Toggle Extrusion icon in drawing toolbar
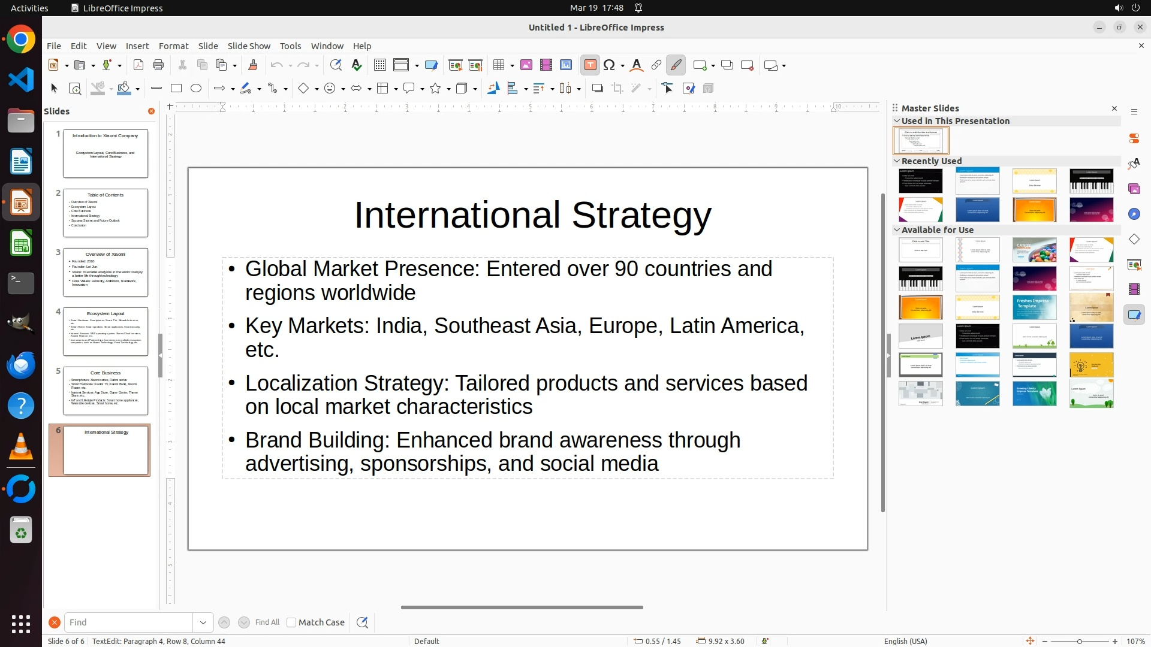Image resolution: width=1151 pixels, height=647 pixels. click(x=708, y=89)
